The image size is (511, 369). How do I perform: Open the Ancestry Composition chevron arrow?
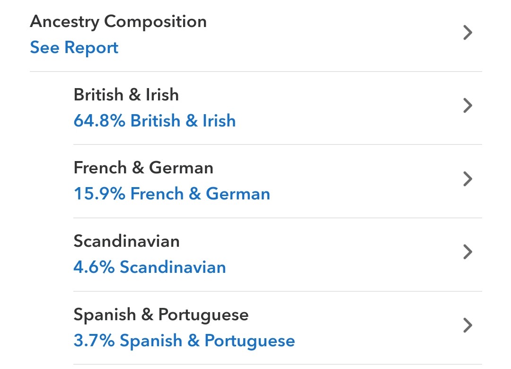(467, 33)
